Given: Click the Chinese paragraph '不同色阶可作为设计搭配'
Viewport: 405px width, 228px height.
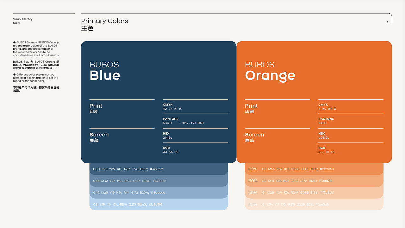Looking at the screenshot, I should [x=36, y=89].
